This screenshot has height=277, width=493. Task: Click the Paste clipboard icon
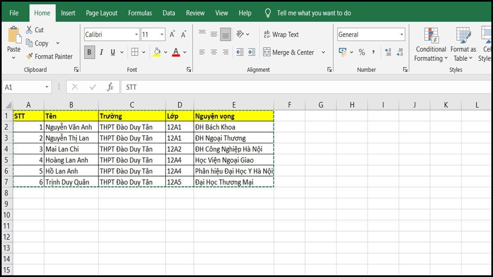[14, 35]
